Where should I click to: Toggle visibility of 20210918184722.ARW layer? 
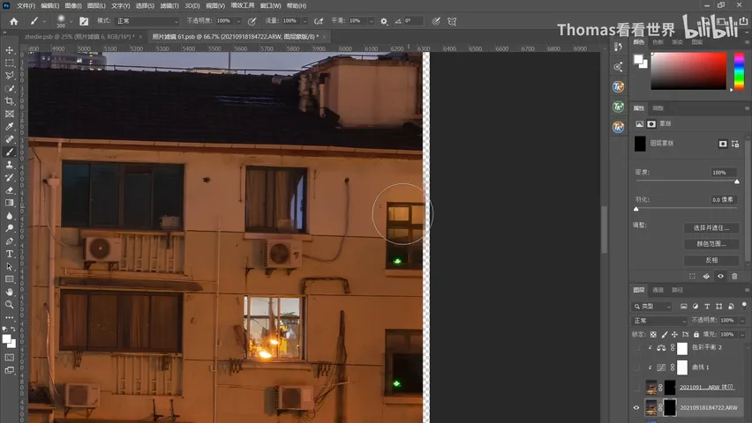[x=636, y=408]
